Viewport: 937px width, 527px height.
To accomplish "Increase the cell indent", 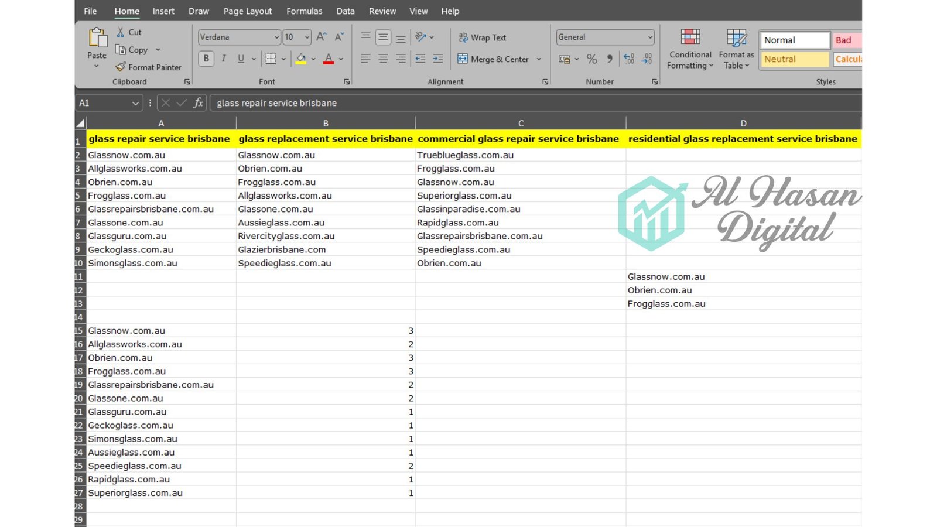I will 438,59.
